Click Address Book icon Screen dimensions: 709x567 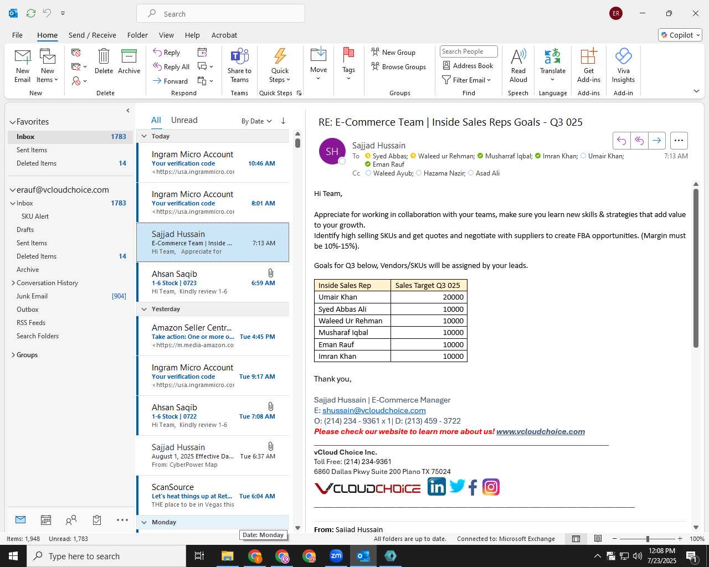point(446,65)
